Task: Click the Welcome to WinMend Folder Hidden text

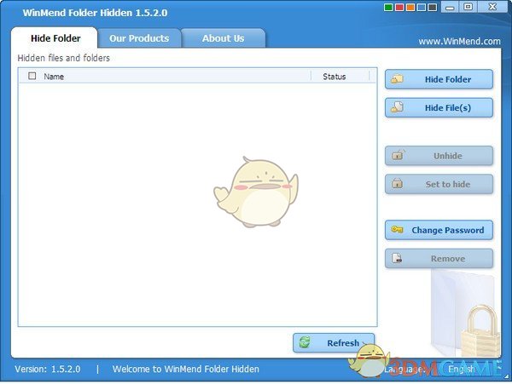Action: pos(186,369)
